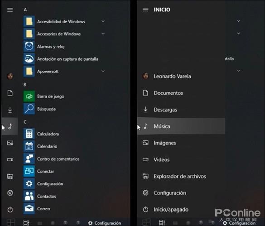Click Inicio/apagado power entry
265x226 pixels.
pyautogui.click(x=181, y=210)
